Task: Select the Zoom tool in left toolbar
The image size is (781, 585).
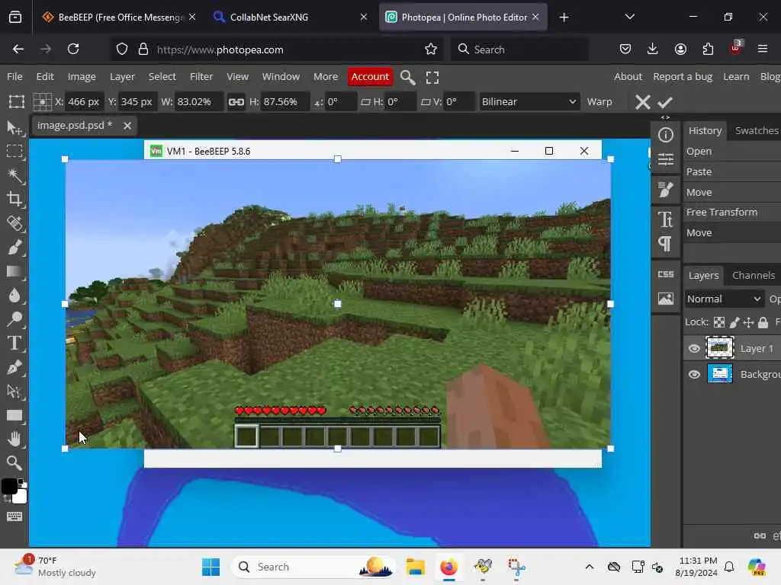Action: coord(14,463)
